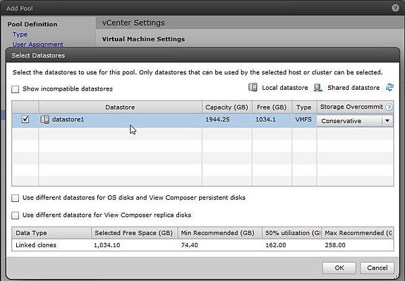Screen dimensions: 405x281
Task: Click the Shared datastore legend icon
Action: 318,87
